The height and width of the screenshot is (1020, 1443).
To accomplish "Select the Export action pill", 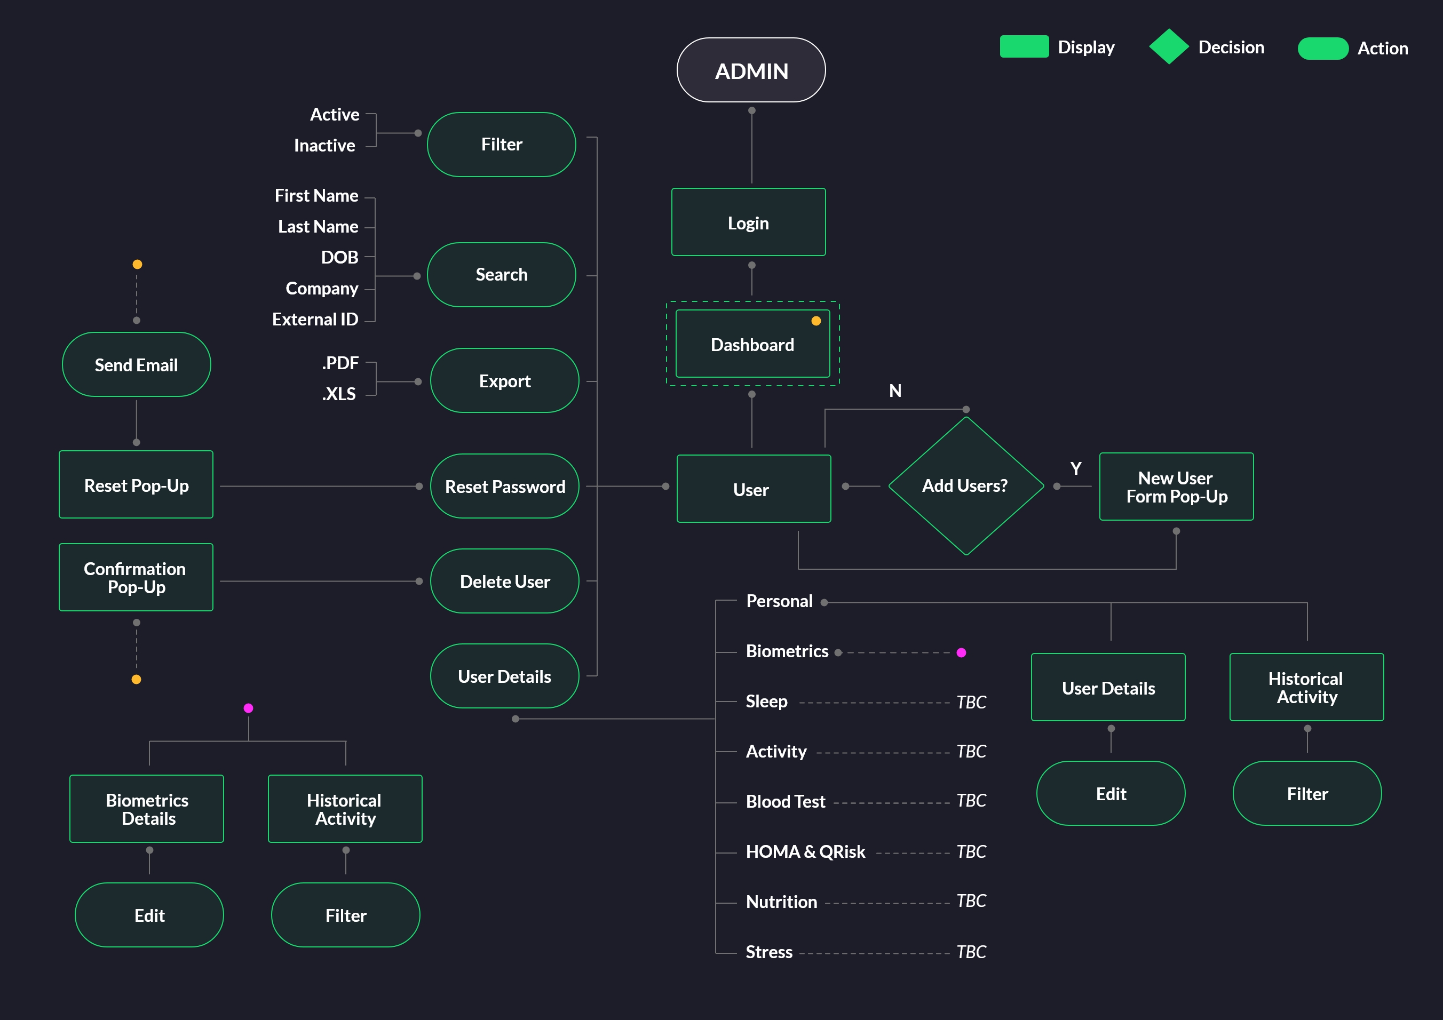I will tap(505, 380).
